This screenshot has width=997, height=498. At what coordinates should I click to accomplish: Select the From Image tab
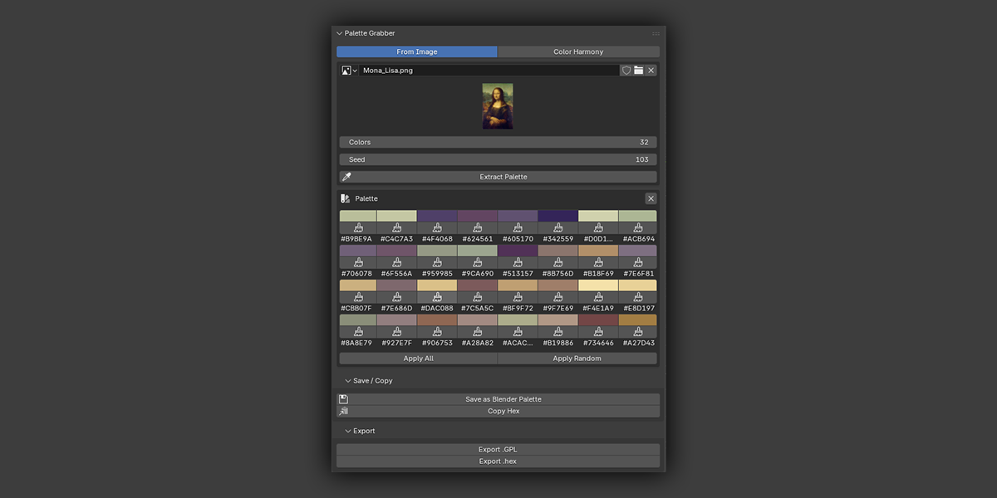click(x=417, y=51)
